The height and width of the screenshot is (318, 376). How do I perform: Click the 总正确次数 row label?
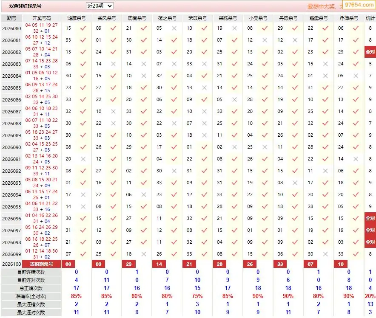tap(31, 288)
